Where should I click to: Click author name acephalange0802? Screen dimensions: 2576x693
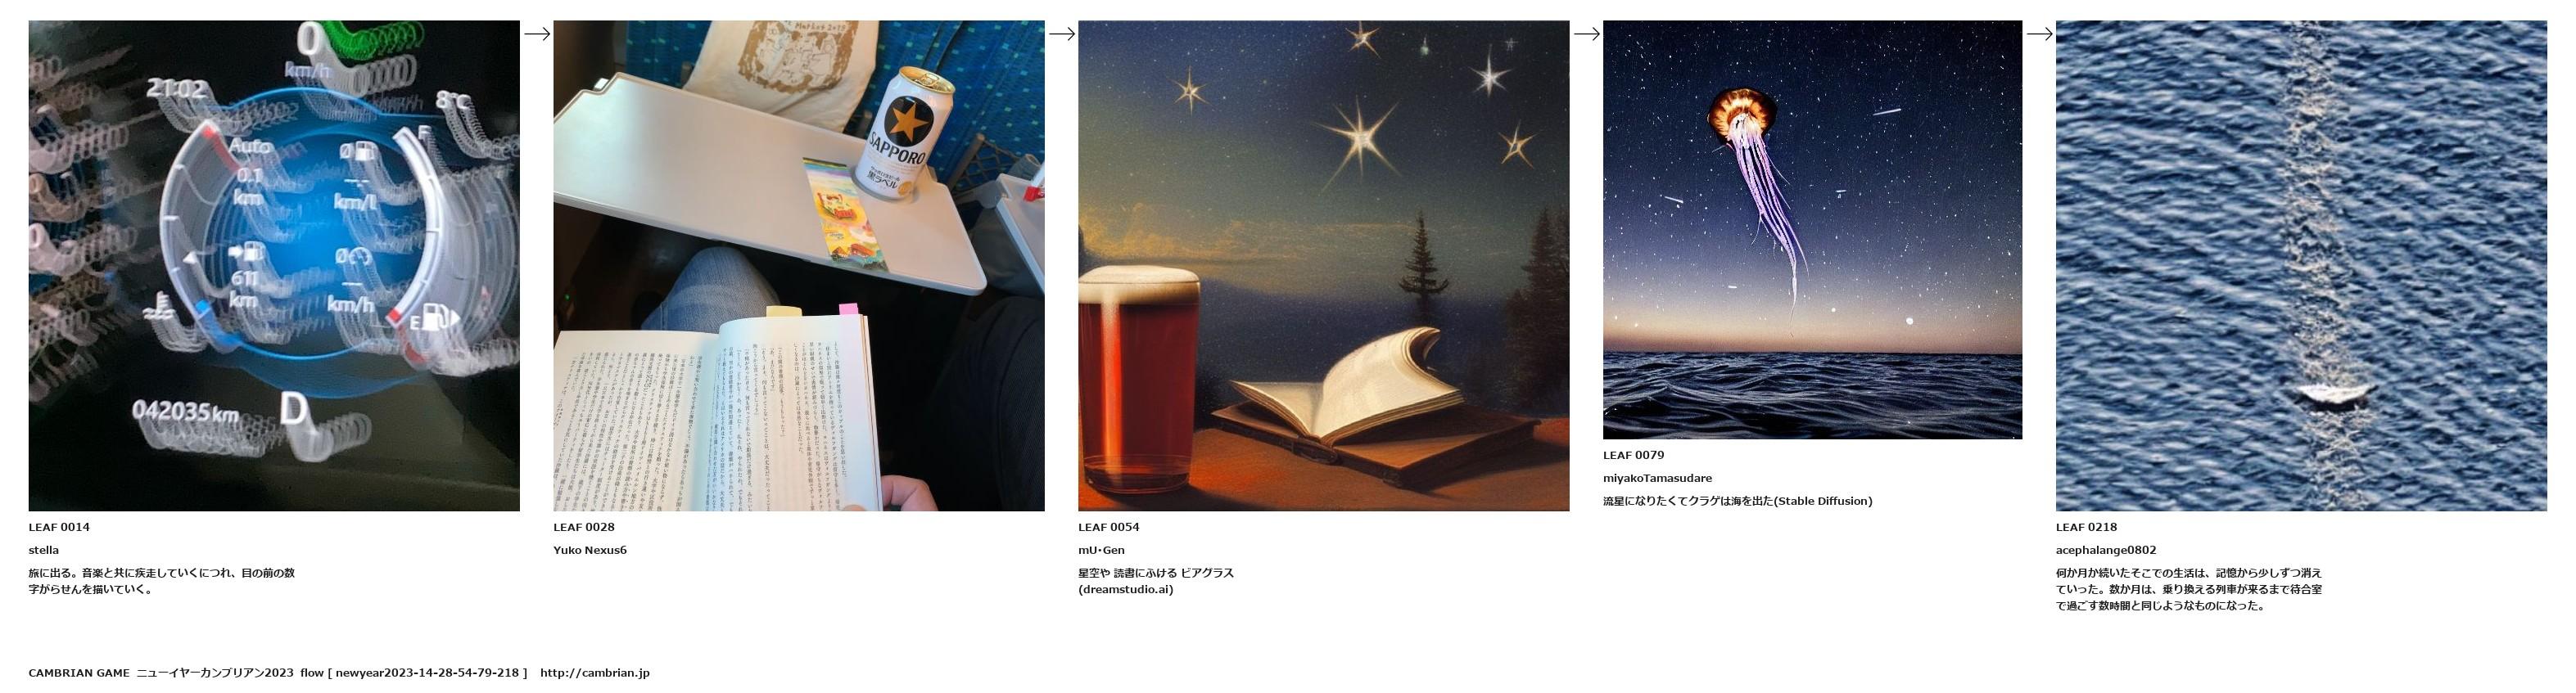tap(2106, 550)
